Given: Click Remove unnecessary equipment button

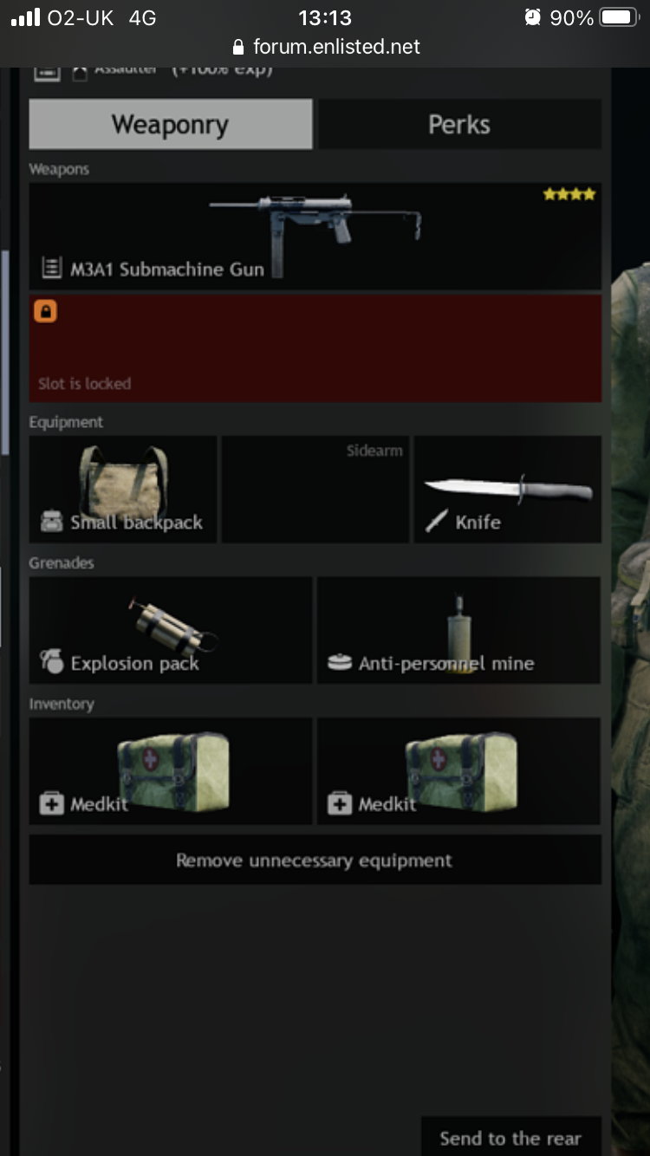Looking at the screenshot, I should pos(315,860).
